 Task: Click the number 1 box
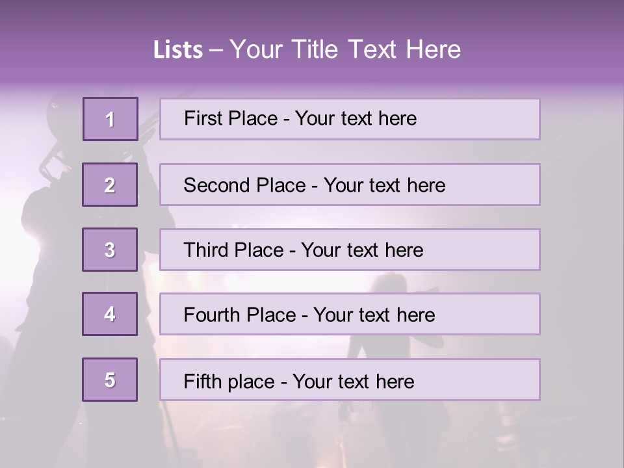pos(110,119)
